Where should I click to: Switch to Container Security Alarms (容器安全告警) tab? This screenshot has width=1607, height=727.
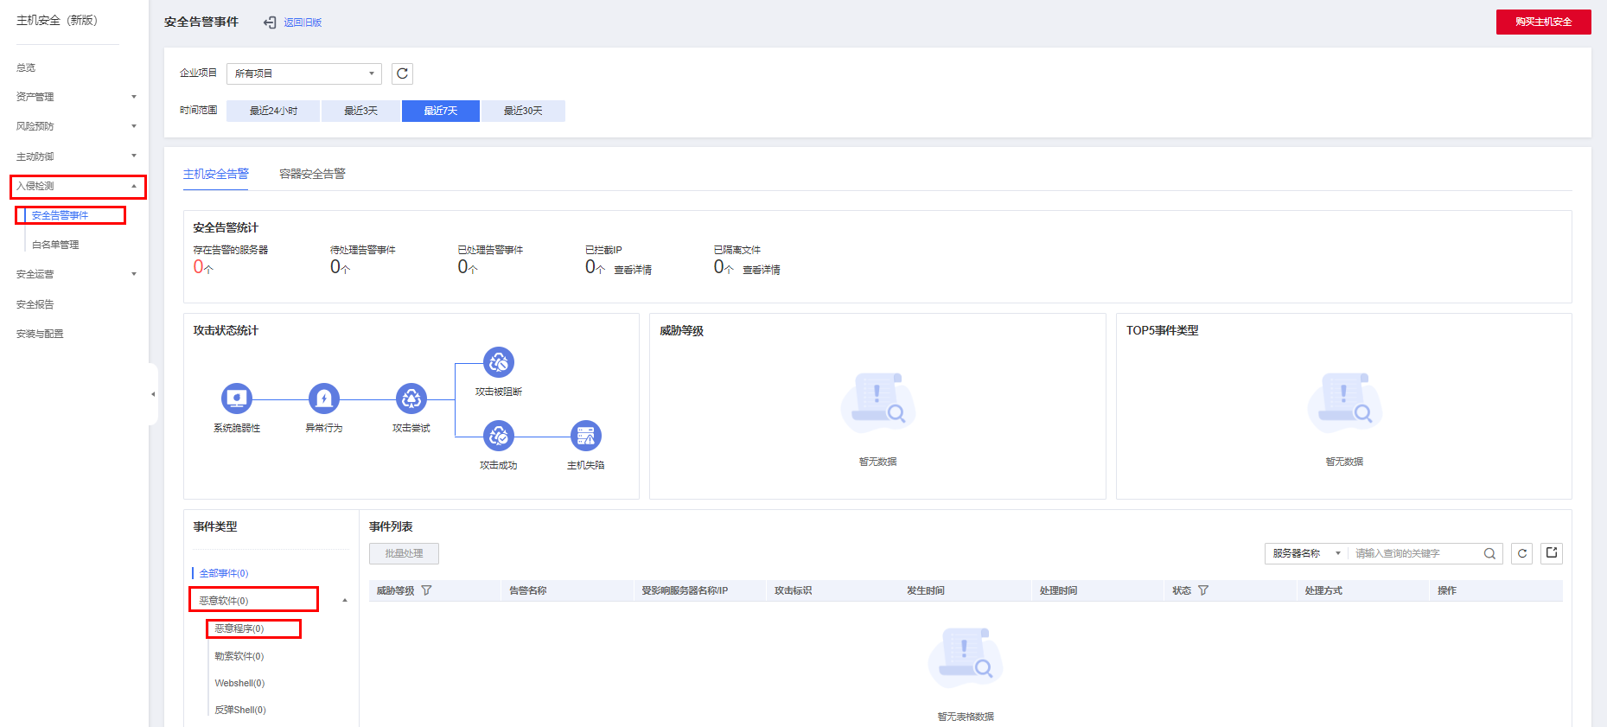tap(312, 174)
